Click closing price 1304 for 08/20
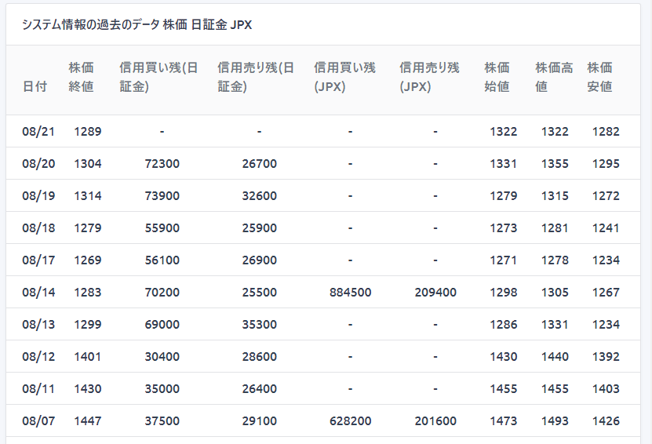This screenshot has width=652, height=444. click(x=88, y=164)
